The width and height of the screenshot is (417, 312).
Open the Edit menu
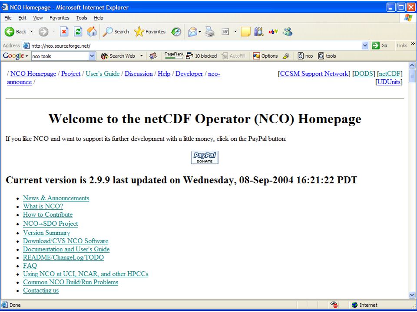(x=22, y=18)
